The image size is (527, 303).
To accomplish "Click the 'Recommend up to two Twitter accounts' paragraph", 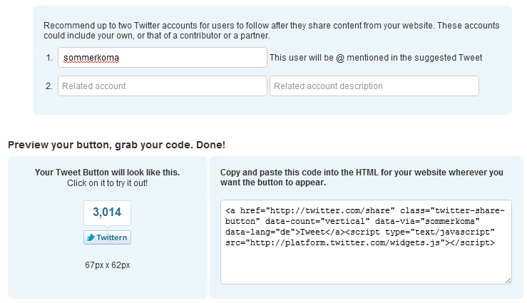I will click(x=271, y=31).
